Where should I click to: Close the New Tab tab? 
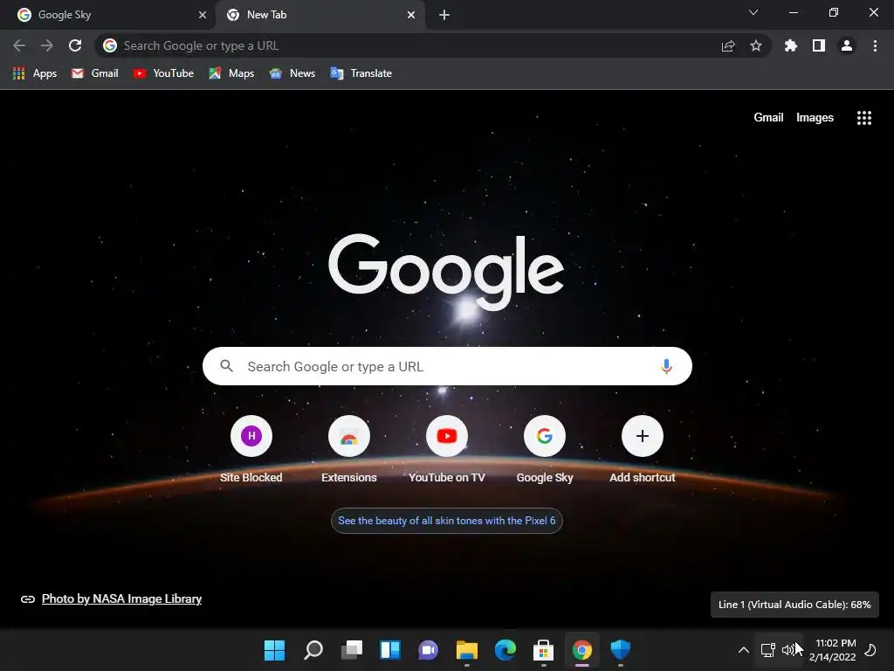click(x=411, y=15)
